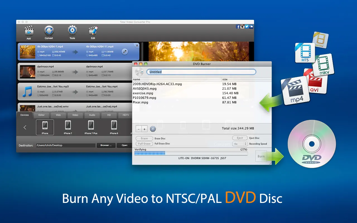This screenshot has height=223, width=357.
Task: Click the Full Erase button
Action: click(x=144, y=144)
